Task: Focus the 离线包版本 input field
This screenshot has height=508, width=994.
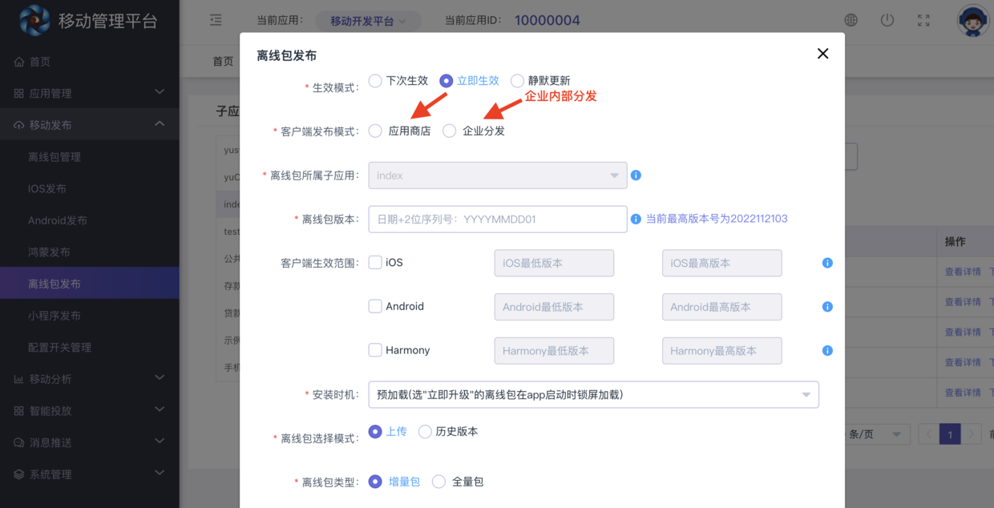Action: (498, 219)
